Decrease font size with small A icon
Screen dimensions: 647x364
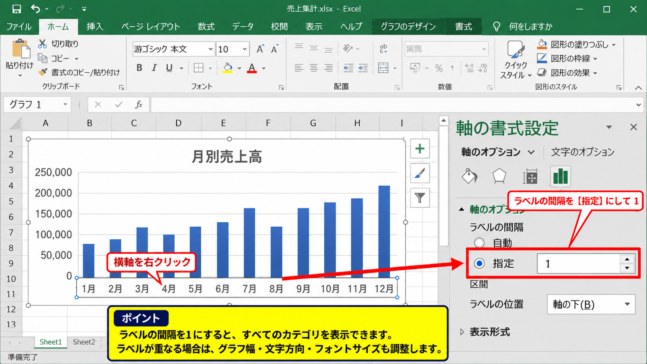click(275, 49)
